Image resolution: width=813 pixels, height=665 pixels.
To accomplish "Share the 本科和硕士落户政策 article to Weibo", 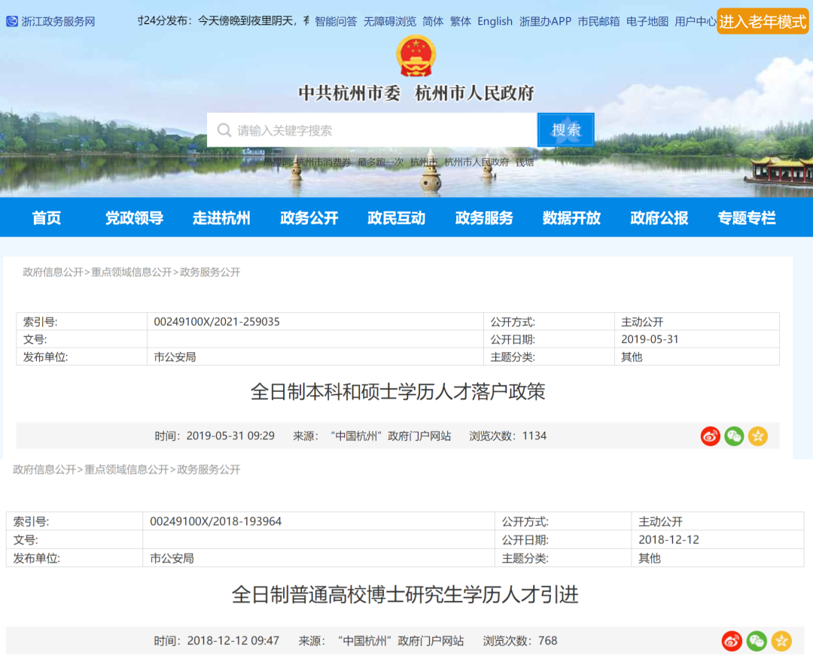I will pyautogui.click(x=710, y=436).
